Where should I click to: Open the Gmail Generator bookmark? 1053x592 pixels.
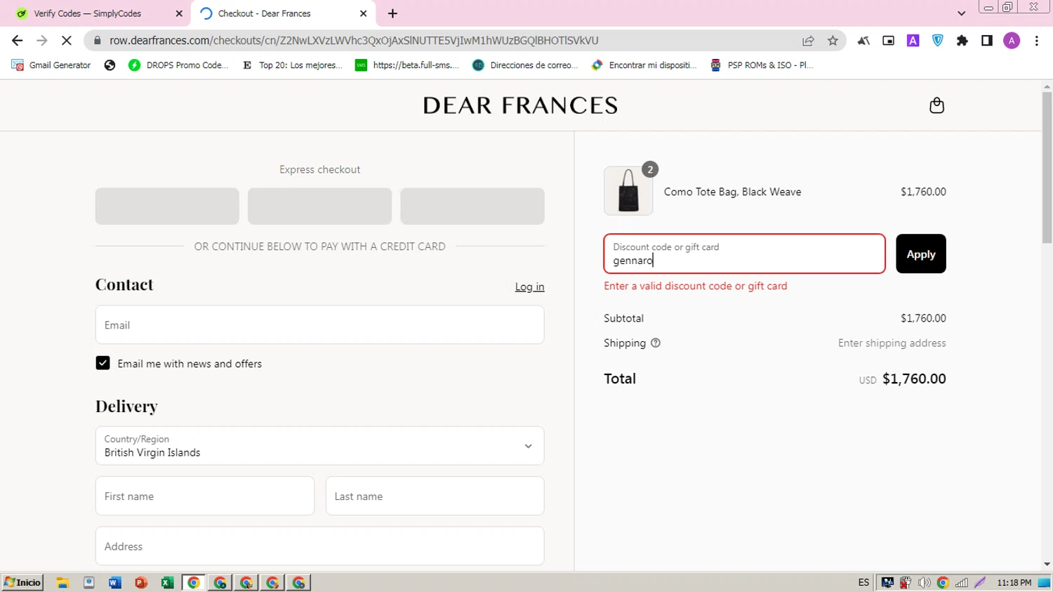pyautogui.click(x=51, y=65)
